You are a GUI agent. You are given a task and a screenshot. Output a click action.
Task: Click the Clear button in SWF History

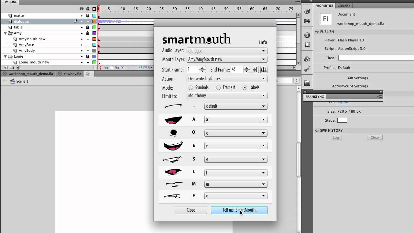click(375, 138)
